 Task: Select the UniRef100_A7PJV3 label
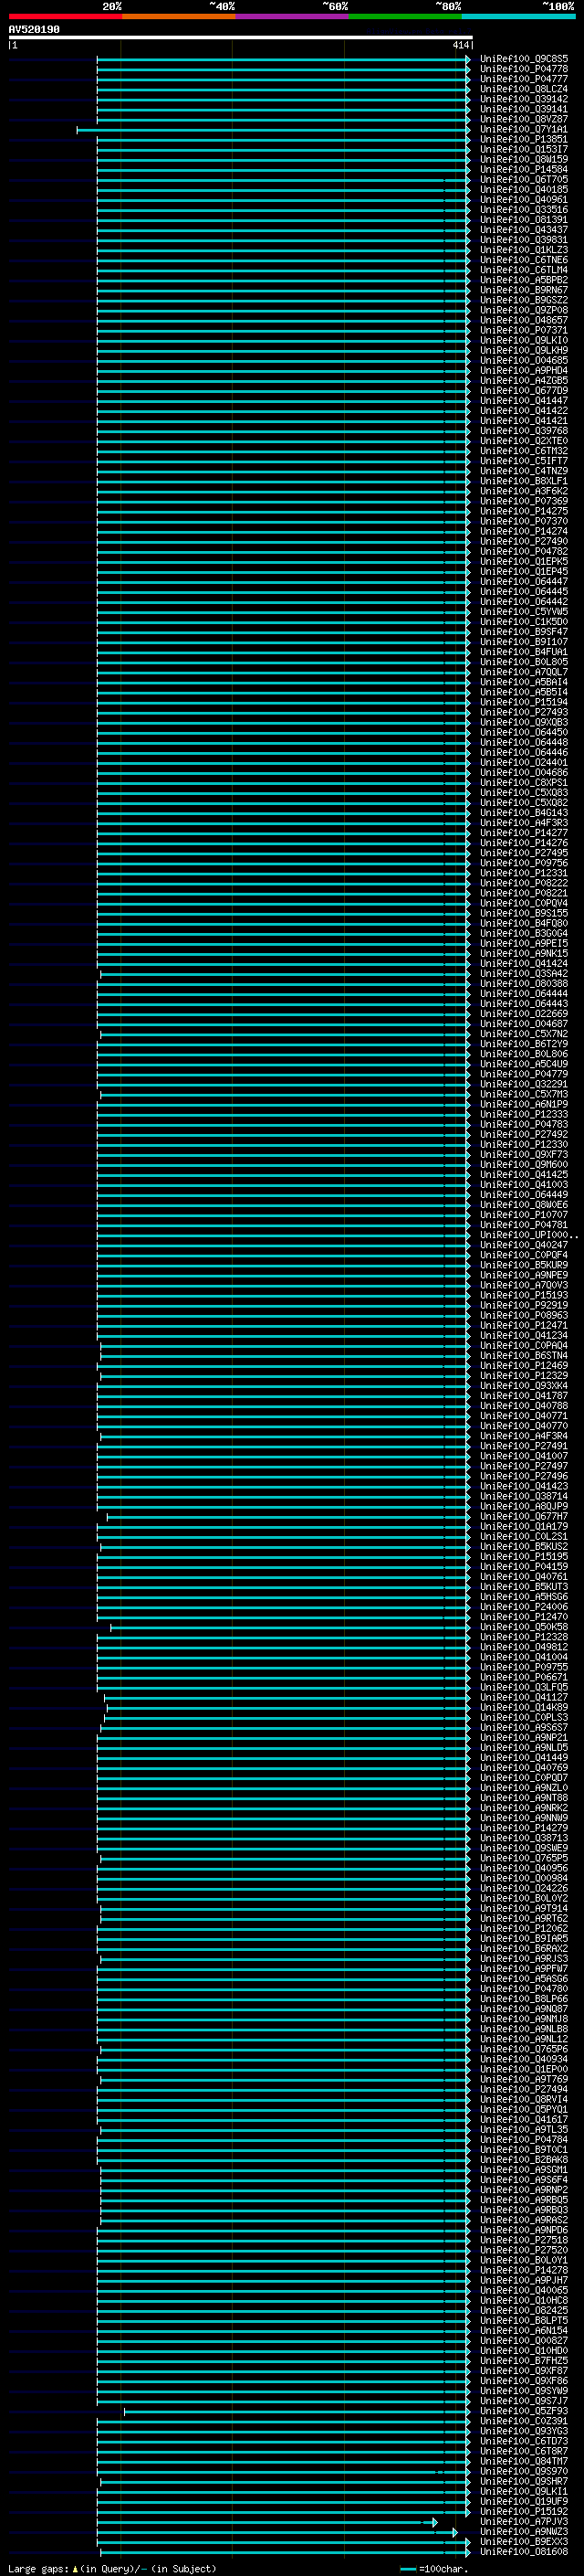(523, 2521)
